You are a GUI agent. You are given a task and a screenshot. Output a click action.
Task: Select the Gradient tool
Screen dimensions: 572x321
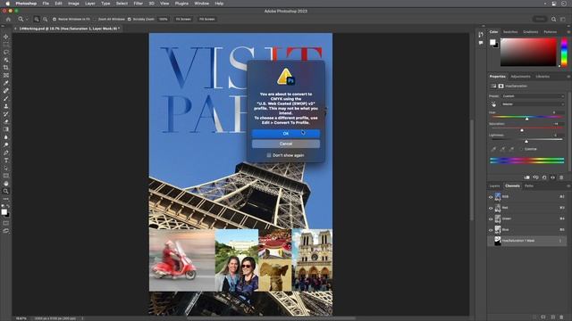(x=6, y=129)
